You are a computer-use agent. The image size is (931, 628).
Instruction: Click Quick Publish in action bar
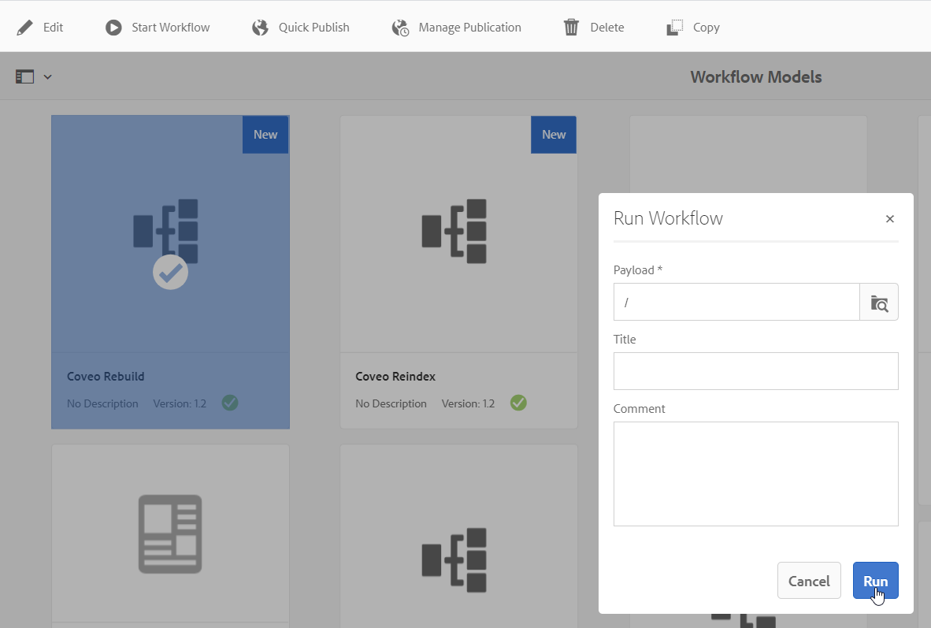[314, 28]
